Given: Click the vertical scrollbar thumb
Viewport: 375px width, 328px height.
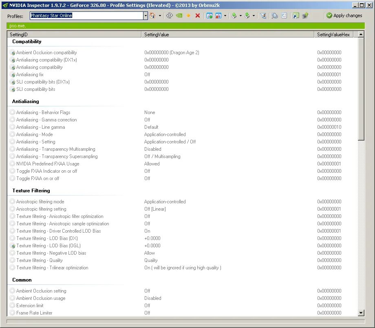Looking at the screenshot, I should [x=361, y=89].
